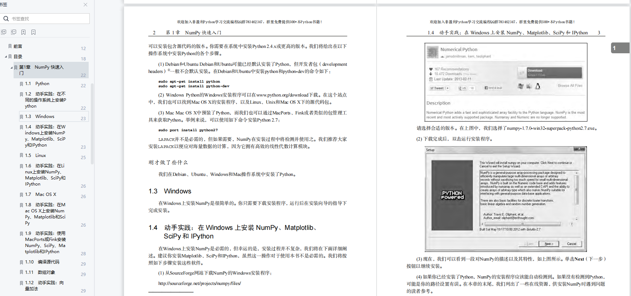631x296 pixels.
Task: Click the bookmark panel vertical scrollbar
Action: click(92, 123)
